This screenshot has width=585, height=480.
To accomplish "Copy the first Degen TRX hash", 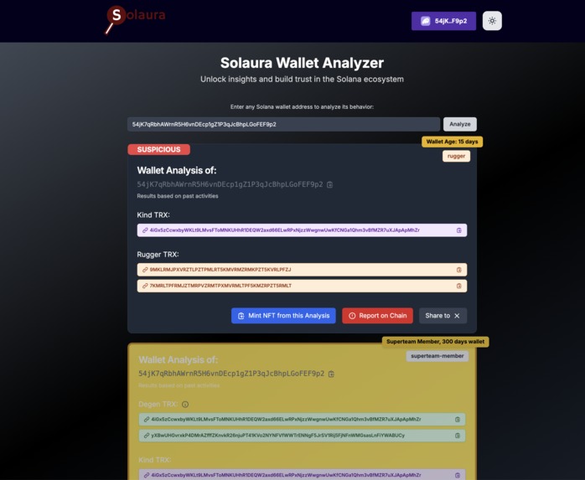I will point(458,420).
